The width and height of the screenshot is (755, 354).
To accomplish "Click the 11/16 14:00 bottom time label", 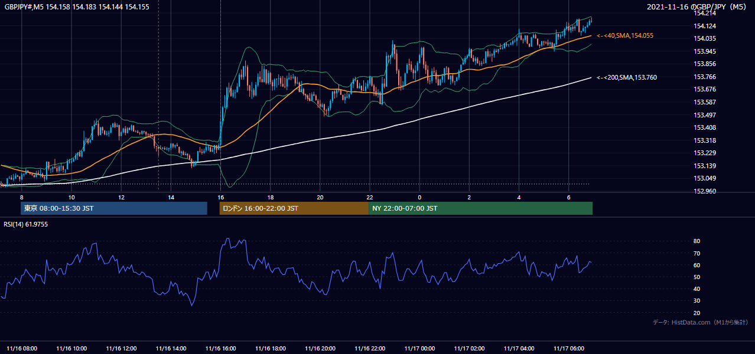I will [x=171, y=348].
